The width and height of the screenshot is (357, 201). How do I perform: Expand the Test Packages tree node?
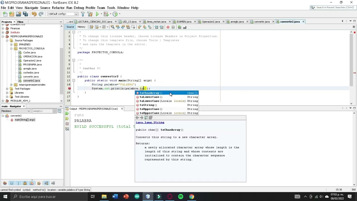(7, 89)
